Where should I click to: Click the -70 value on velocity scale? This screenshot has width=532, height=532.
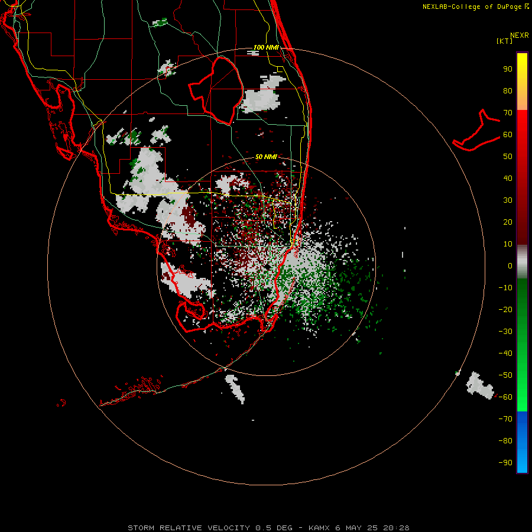point(505,419)
